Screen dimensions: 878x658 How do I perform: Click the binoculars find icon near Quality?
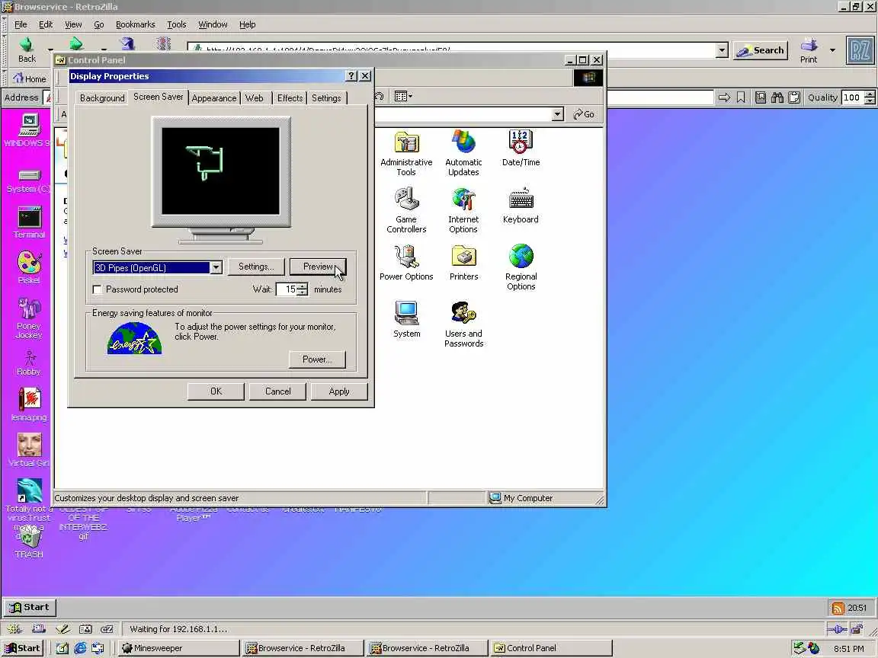coord(777,97)
